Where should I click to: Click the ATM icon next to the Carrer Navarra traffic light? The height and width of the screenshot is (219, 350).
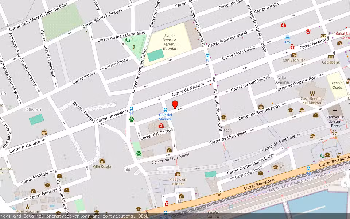323,36
